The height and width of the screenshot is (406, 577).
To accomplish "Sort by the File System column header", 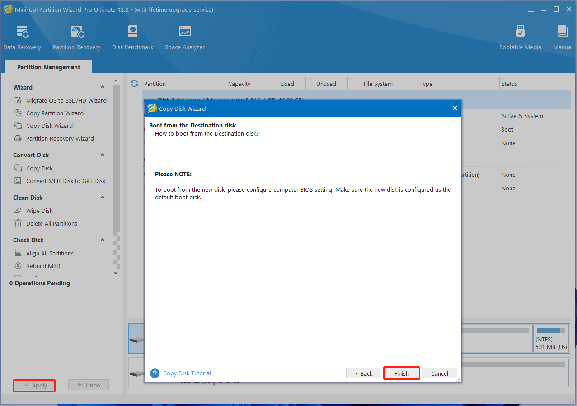I will click(x=378, y=84).
